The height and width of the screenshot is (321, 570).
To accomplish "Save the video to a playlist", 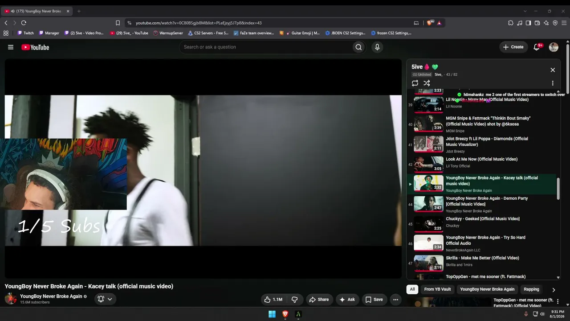I will (374, 300).
